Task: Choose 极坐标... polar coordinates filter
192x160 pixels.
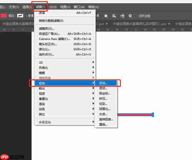Action: (x=106, y=93)
